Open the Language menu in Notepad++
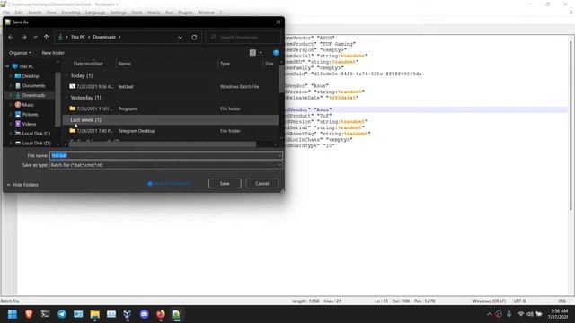The image size is (575, 323). coord(95,13)
